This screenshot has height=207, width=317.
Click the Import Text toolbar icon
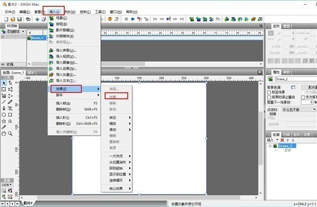[260, 19]
